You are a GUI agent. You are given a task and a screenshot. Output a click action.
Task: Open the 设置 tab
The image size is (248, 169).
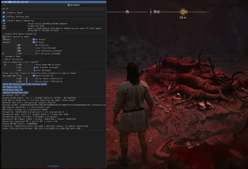point(14,2)
